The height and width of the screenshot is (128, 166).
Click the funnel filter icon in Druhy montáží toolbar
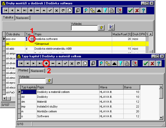pyautogui.click(x=105, y=10)
